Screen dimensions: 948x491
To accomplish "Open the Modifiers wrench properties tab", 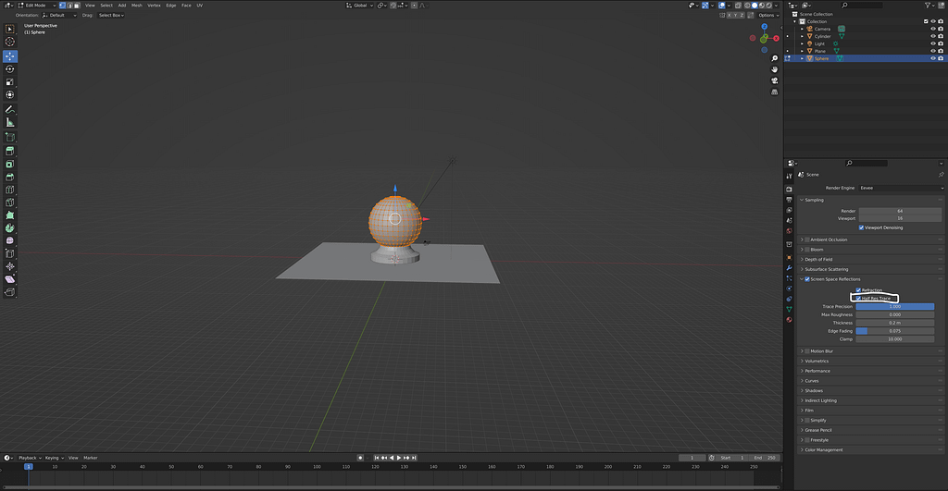I will 789,268.
